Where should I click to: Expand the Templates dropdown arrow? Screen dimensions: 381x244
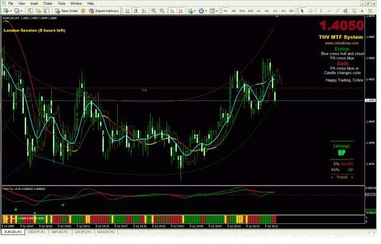coord(216,11)
